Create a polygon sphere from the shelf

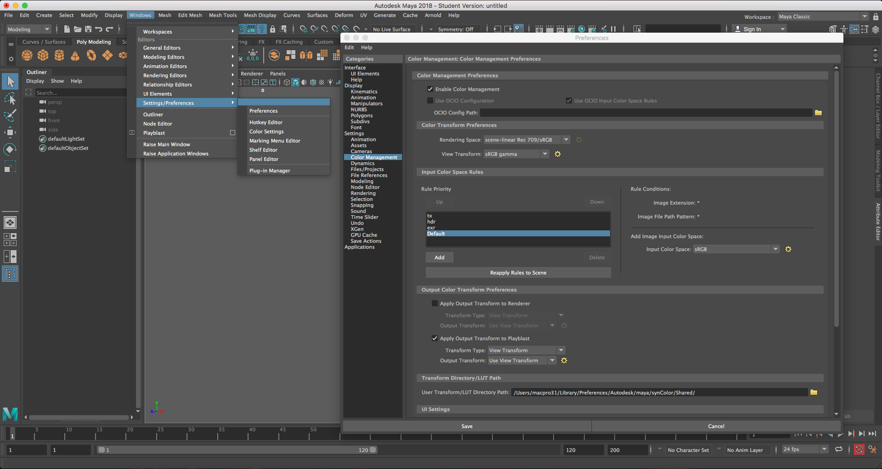[x=27, y=56]
